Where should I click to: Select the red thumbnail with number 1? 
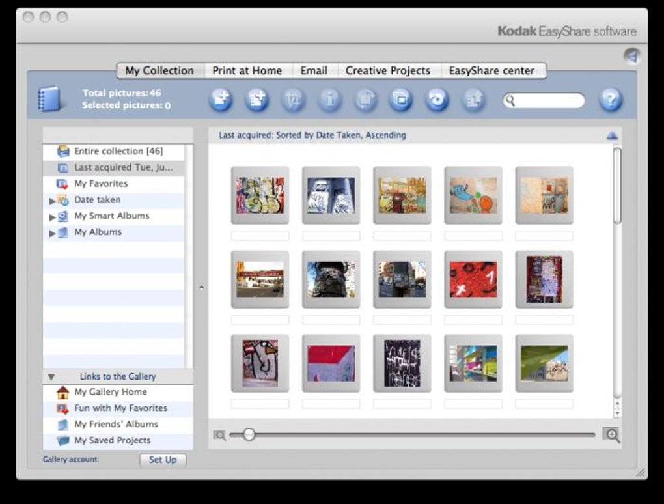[x=473, y=279]
